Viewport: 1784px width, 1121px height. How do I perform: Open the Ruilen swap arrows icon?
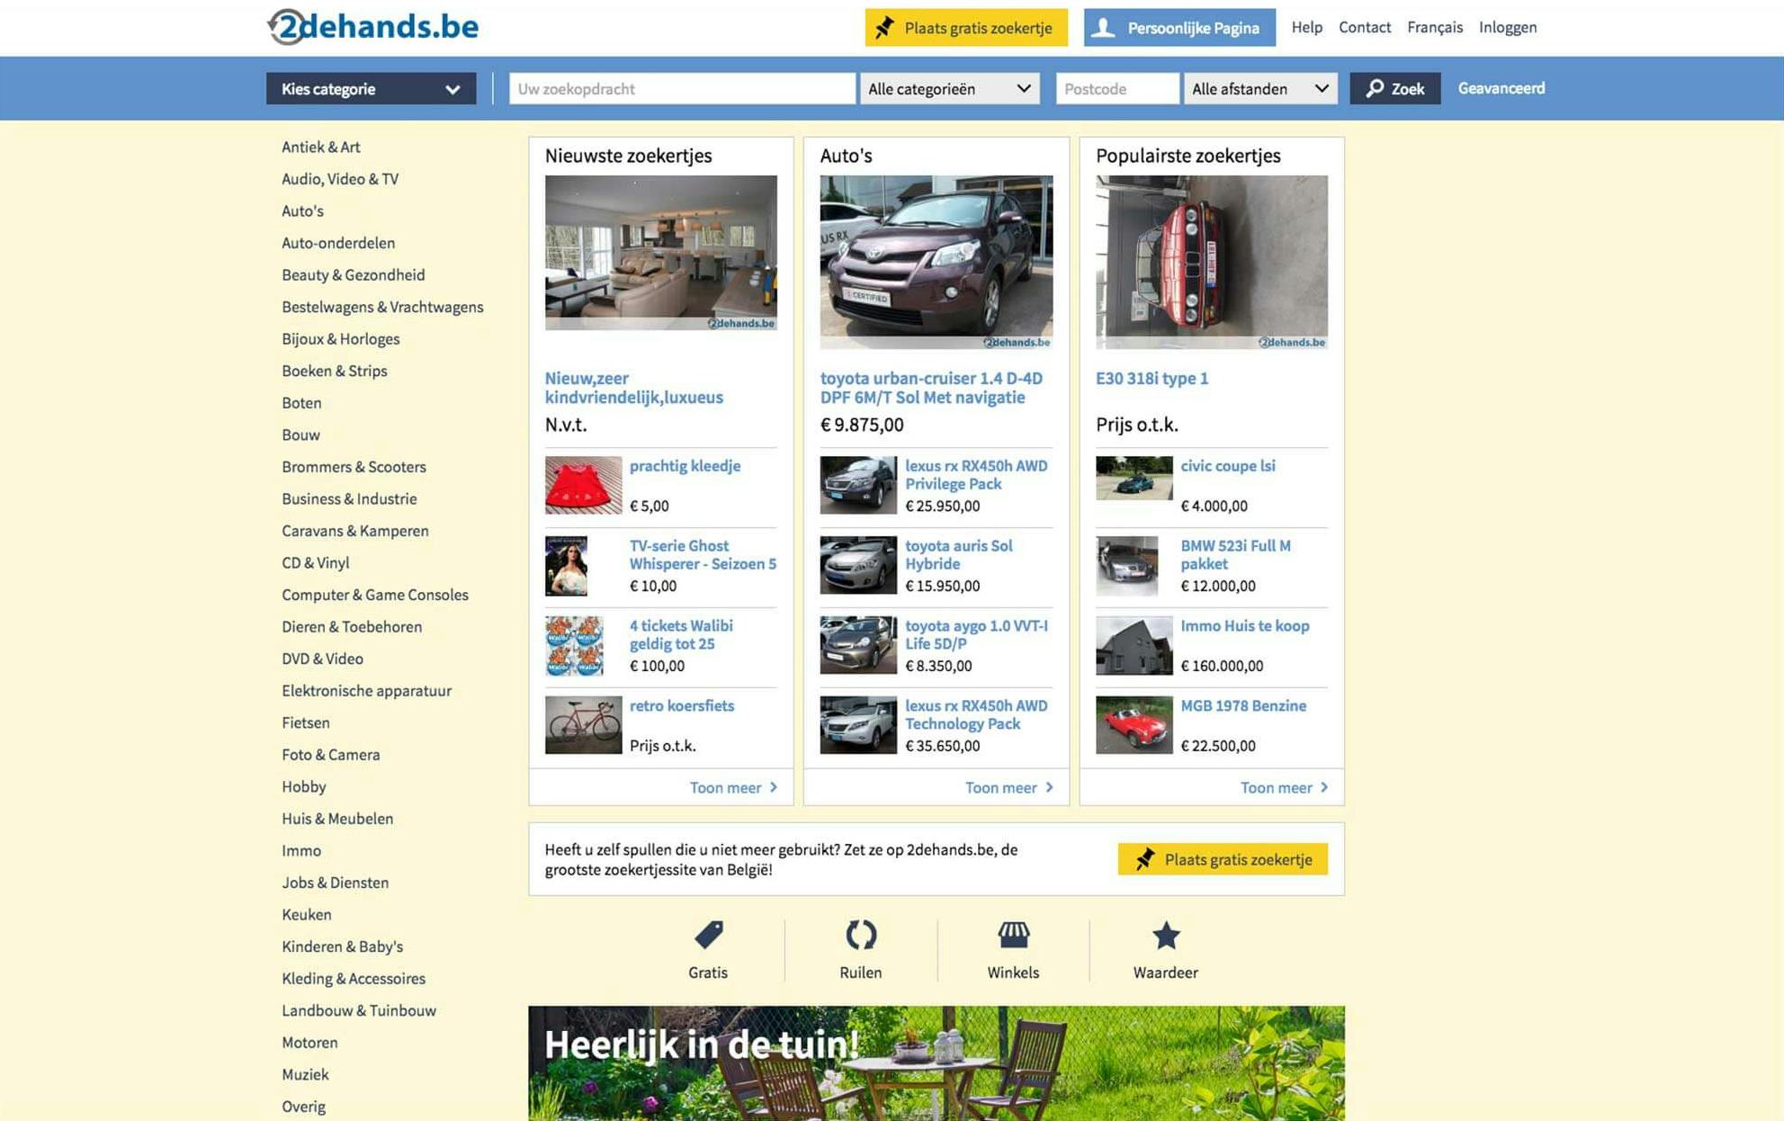pos(860,936)
